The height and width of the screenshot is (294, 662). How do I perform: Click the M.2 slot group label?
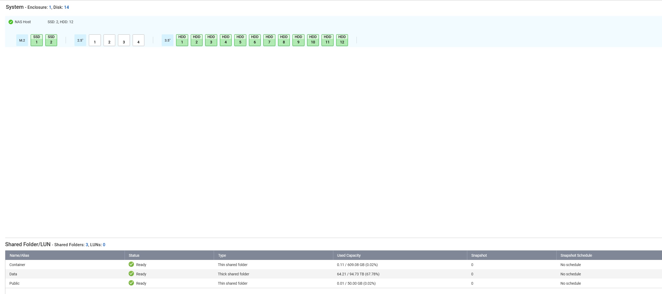pos(22,40)
